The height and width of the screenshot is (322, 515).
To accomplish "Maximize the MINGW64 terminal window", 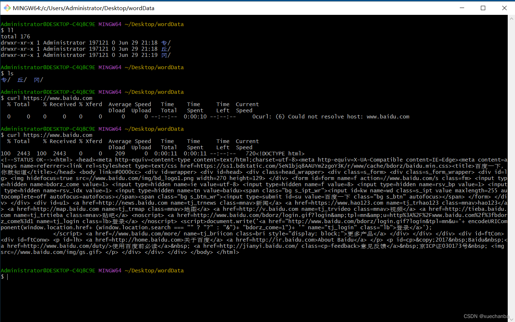I will pos(483,8).
